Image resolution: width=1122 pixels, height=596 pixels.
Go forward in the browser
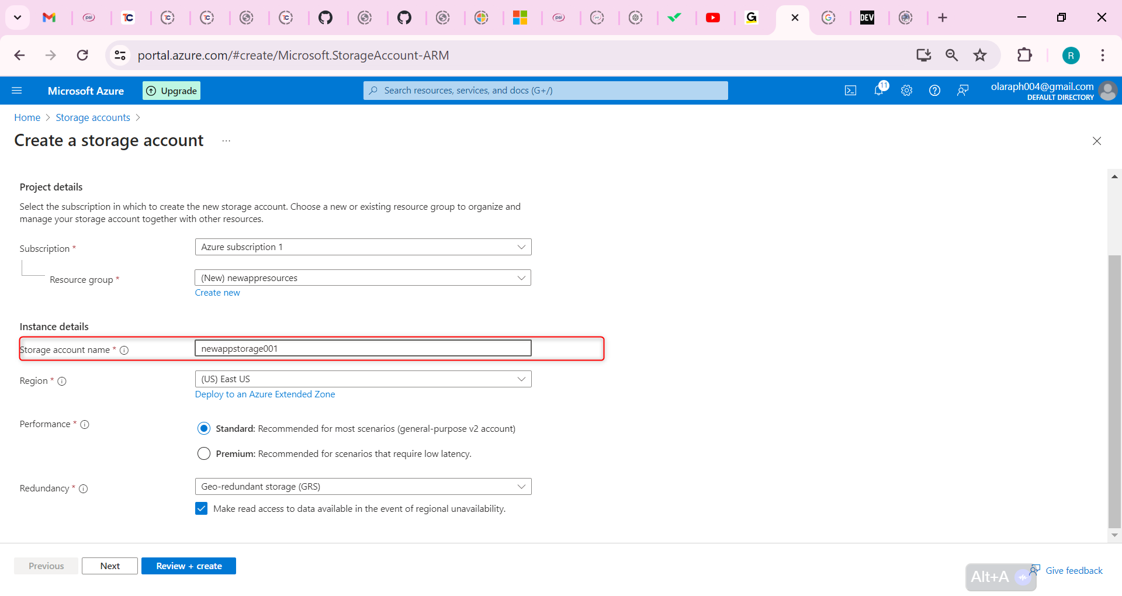51,56
